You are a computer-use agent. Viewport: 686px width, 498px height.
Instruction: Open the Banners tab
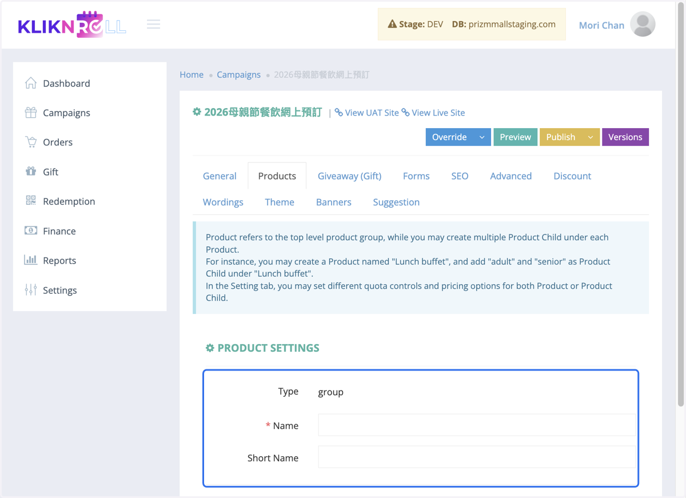coord(334,202)
